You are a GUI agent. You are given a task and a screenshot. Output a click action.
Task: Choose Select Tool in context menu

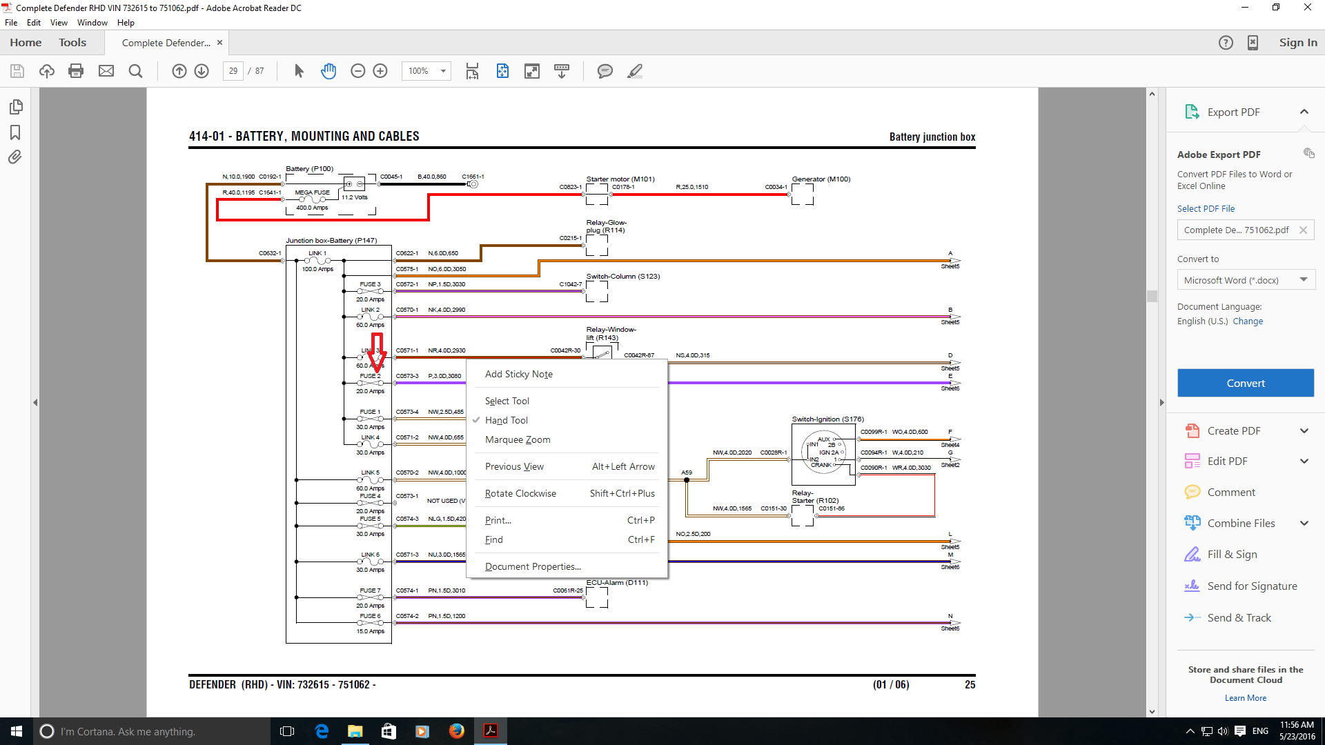(x=567, y=401)
